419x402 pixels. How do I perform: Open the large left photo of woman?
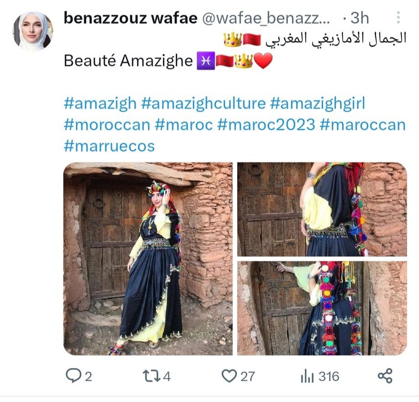148,259
